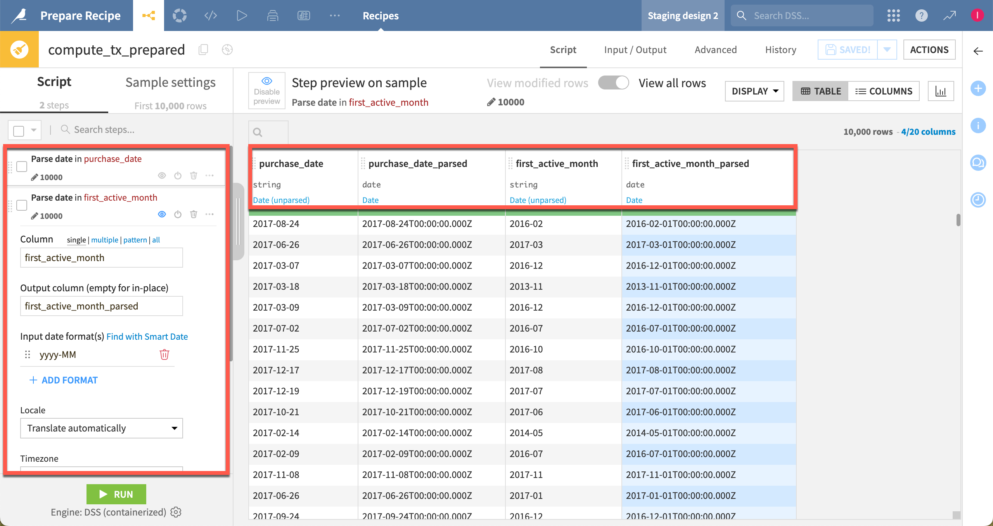Toggle preview eye for first_active_month step
This screenshot has width=993, height=526.
coord(162,214)
